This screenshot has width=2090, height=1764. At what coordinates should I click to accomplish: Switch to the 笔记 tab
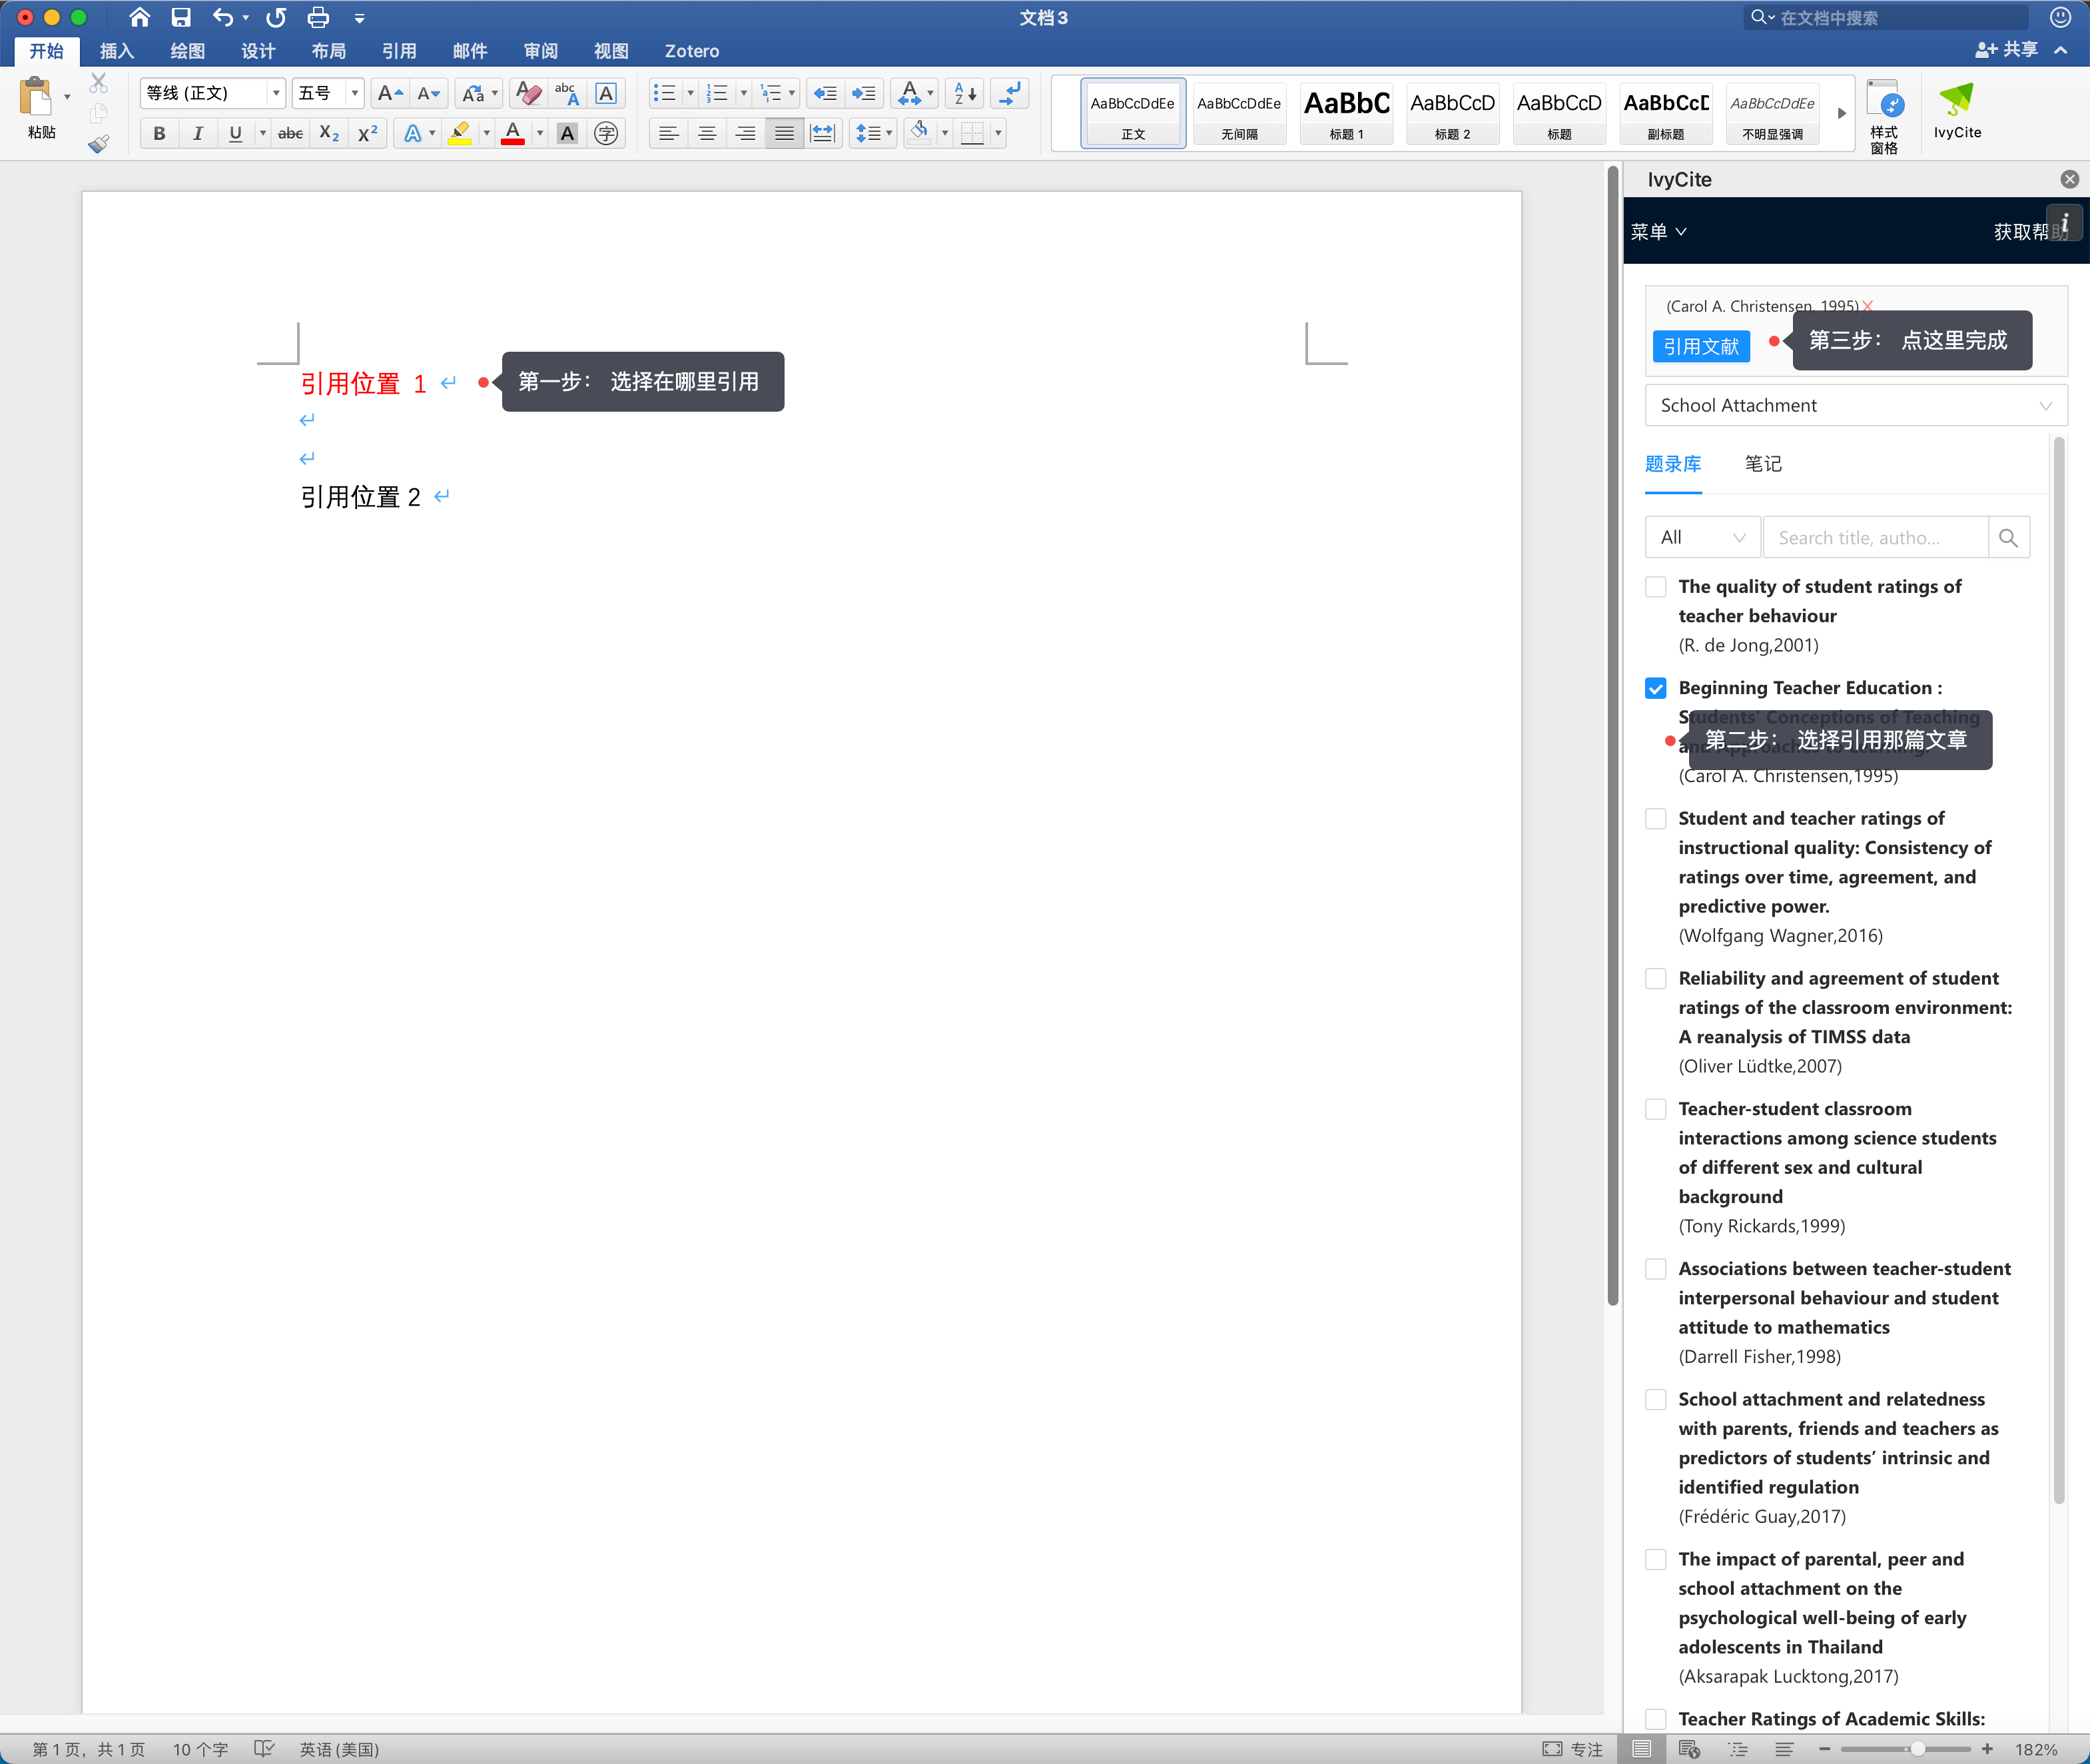tap(1763, 464)
